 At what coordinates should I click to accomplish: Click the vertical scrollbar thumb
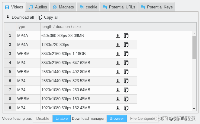point(194,47)
